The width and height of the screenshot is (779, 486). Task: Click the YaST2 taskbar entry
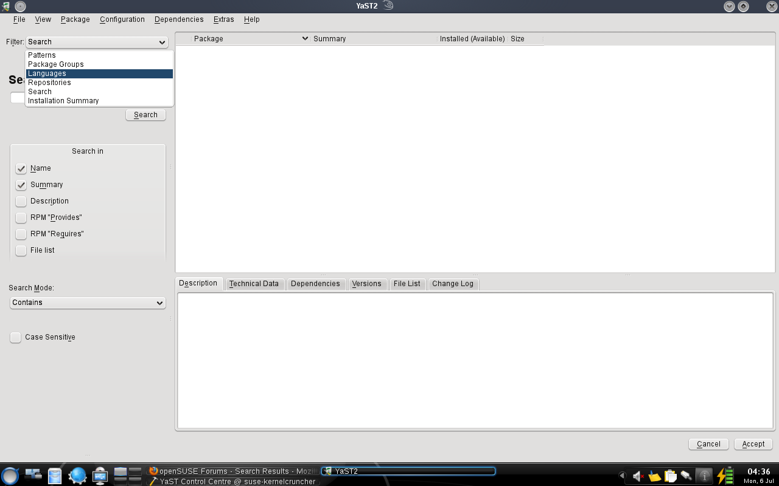(x=408, y=471)
